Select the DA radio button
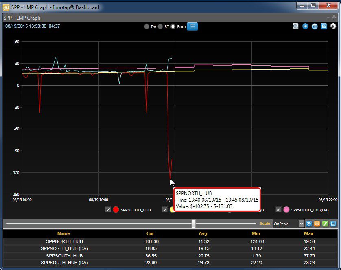The height and width of the screenshot is (270, 341). pyautogui.click(x=146, y=26)
